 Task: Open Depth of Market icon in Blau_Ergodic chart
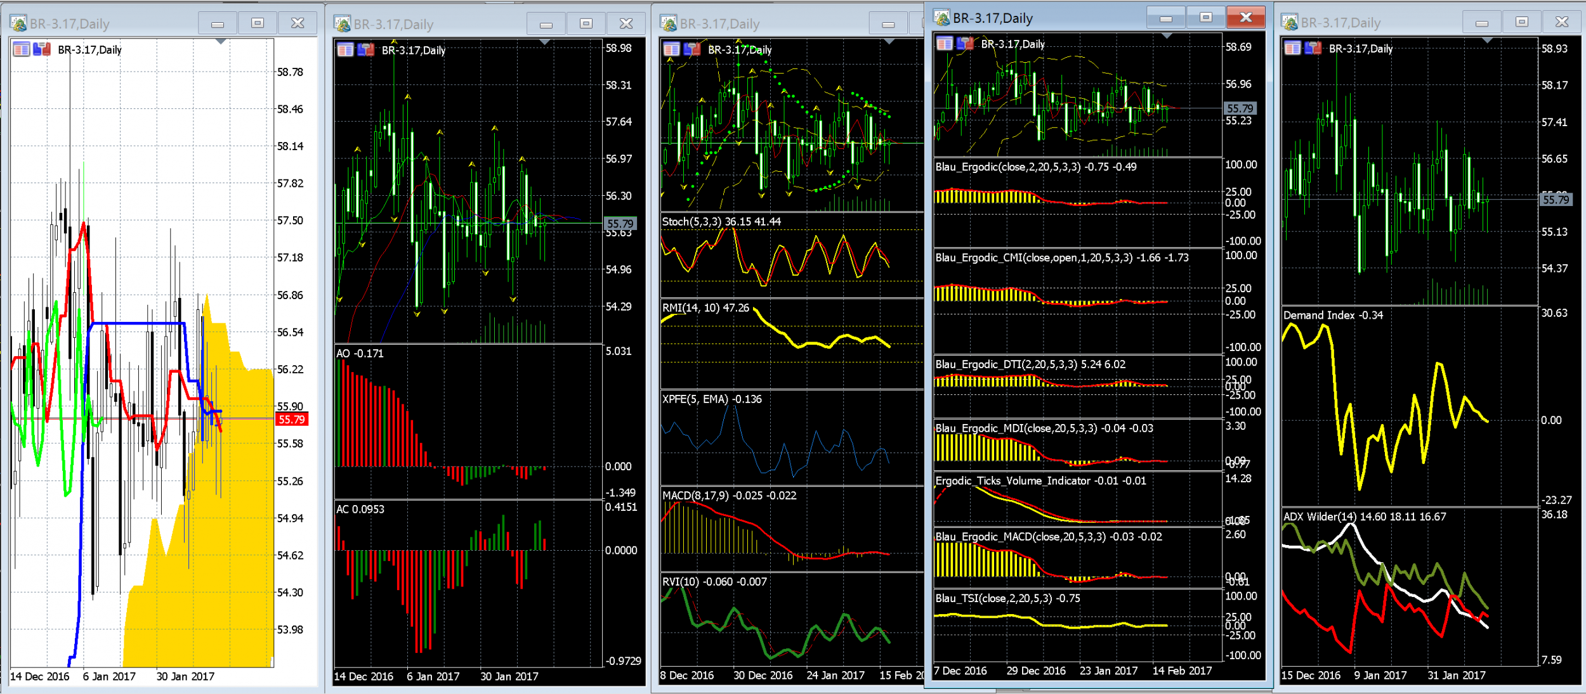click(945, 44)
